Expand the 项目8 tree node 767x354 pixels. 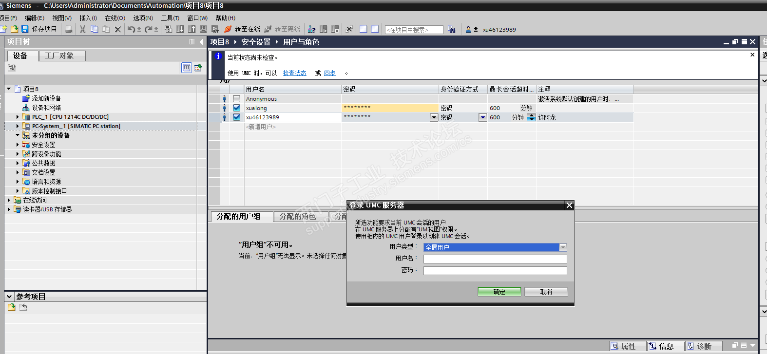pos(9,89)
